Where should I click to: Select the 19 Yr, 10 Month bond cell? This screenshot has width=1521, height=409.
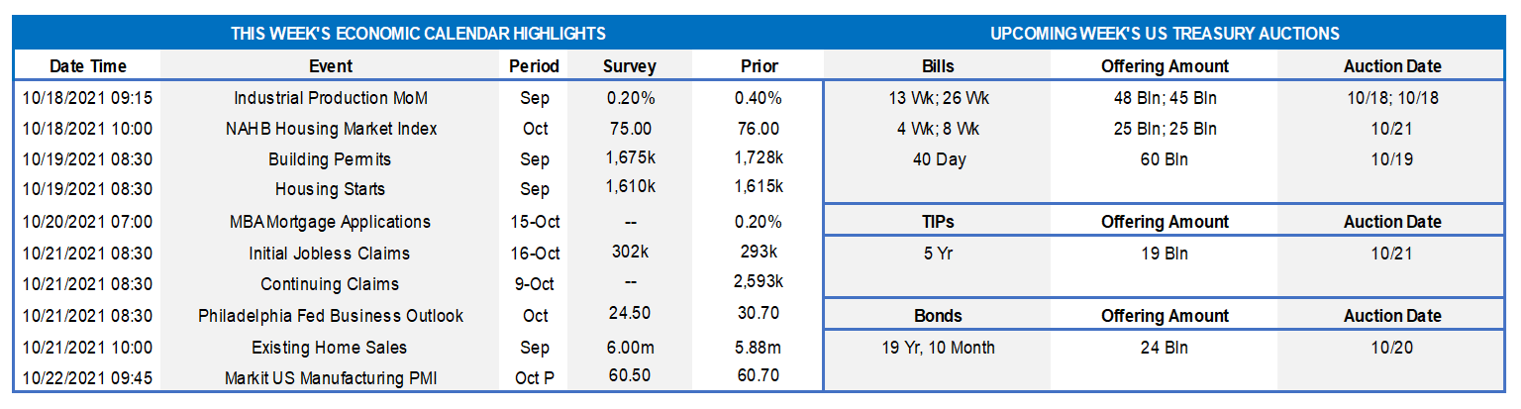[937, 348]
